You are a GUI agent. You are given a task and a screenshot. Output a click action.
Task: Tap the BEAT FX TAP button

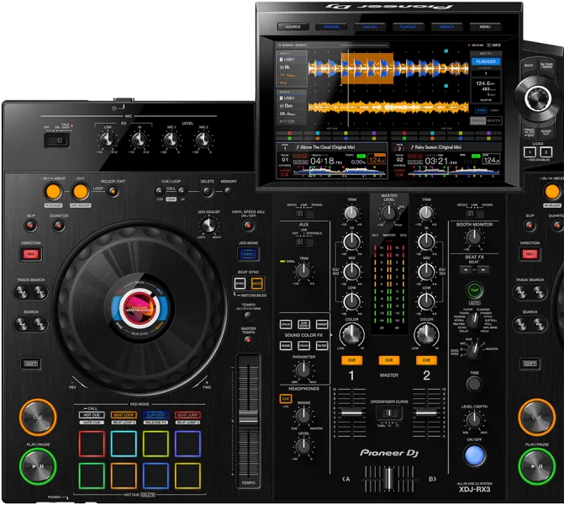pos(474,290)
